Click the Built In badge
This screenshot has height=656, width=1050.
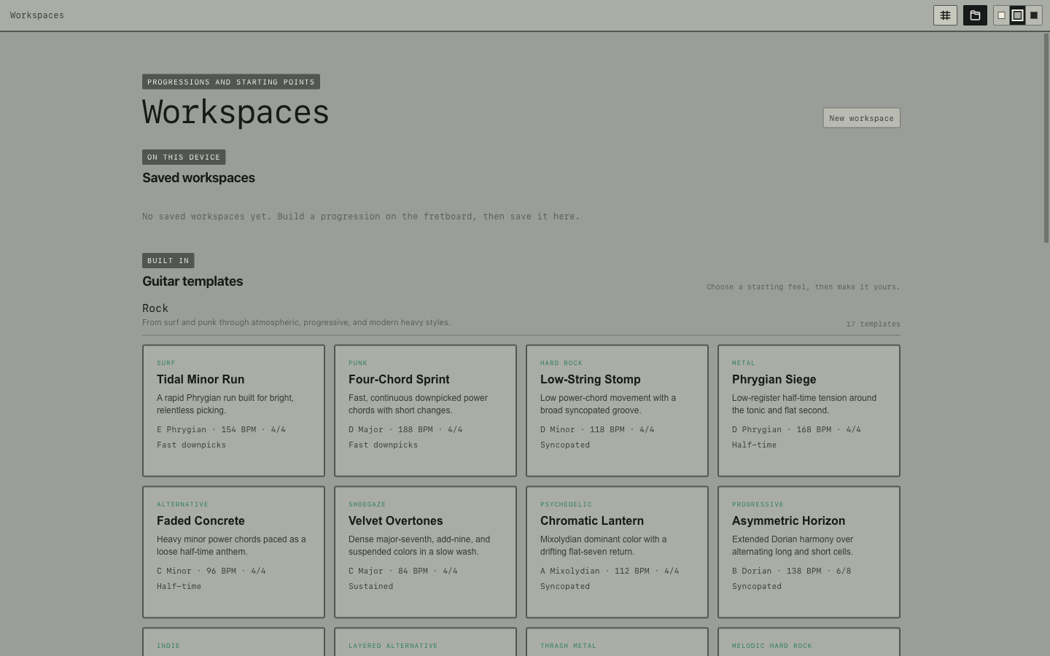pos(168,261)
